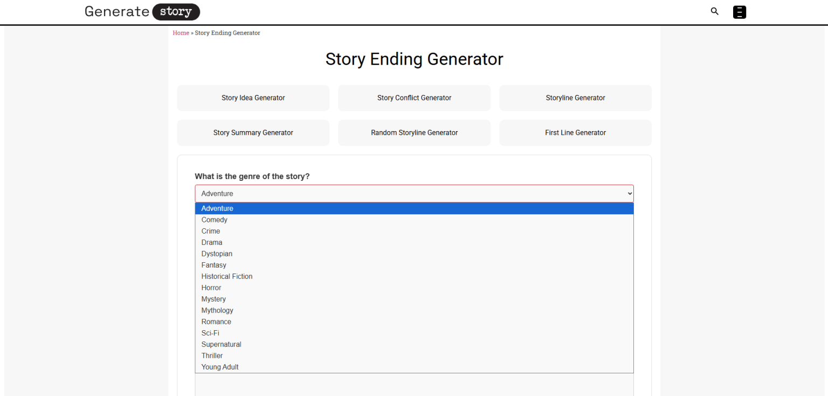The height and width of the screenshot is (396, 828).
Task: Open the Story Idea Generator
Action: coord(253,98)
